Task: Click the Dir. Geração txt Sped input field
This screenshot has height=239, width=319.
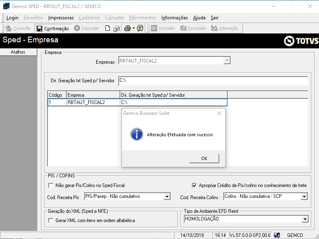Action: pos(213,81)
